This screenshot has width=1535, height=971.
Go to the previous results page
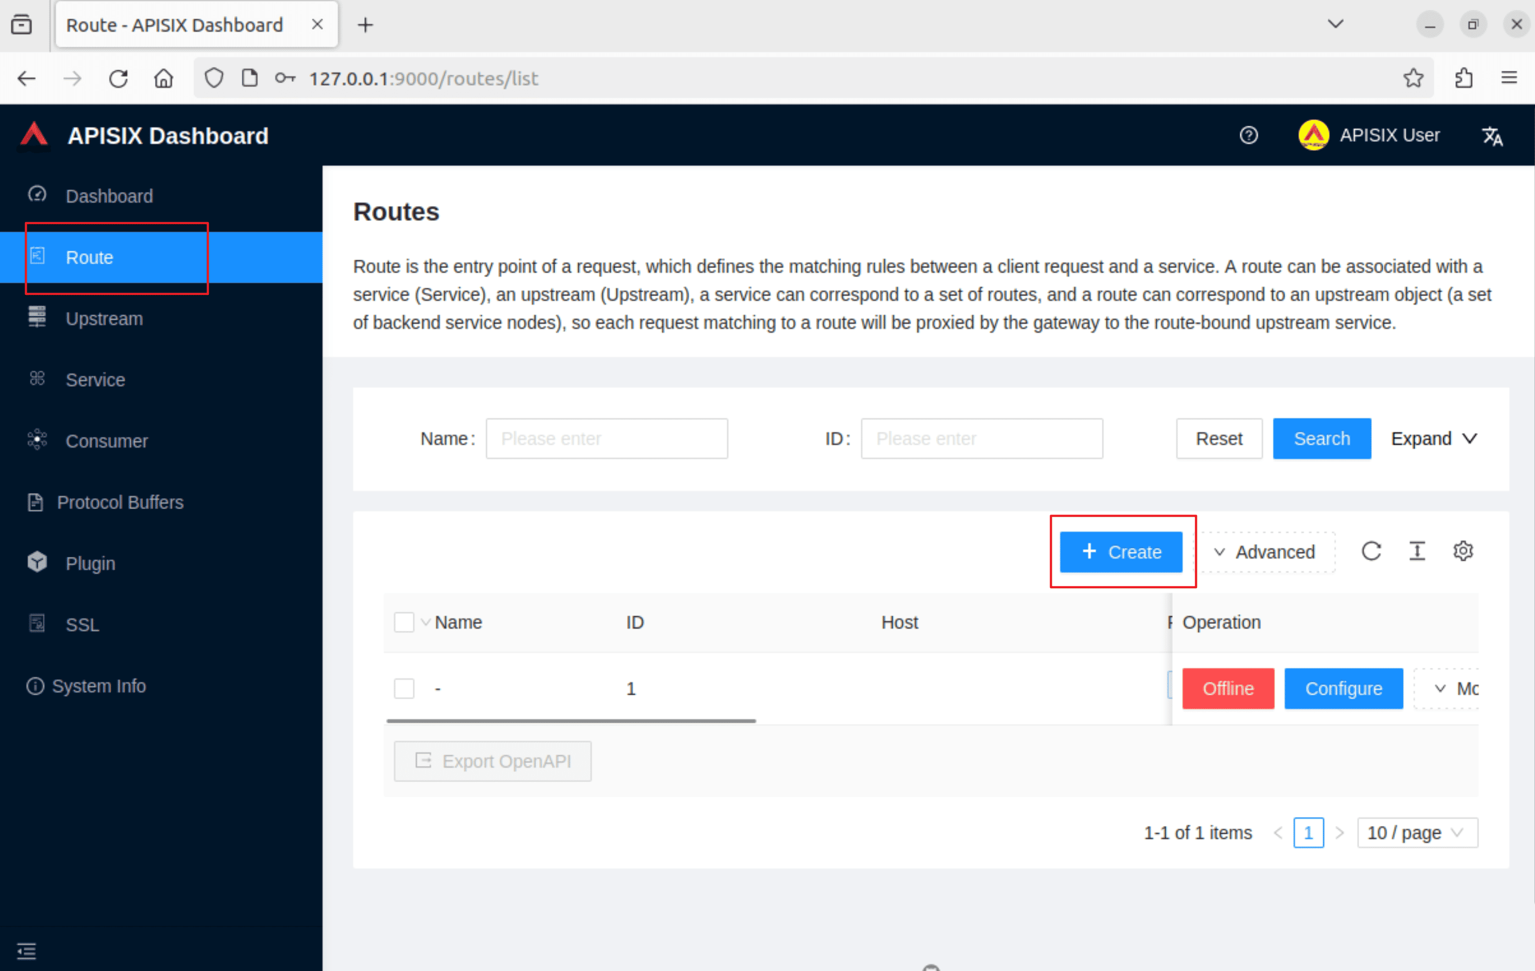click(1277, 832)
